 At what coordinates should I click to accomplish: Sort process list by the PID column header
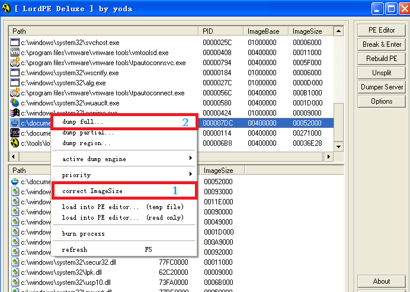tap(220, 31)
